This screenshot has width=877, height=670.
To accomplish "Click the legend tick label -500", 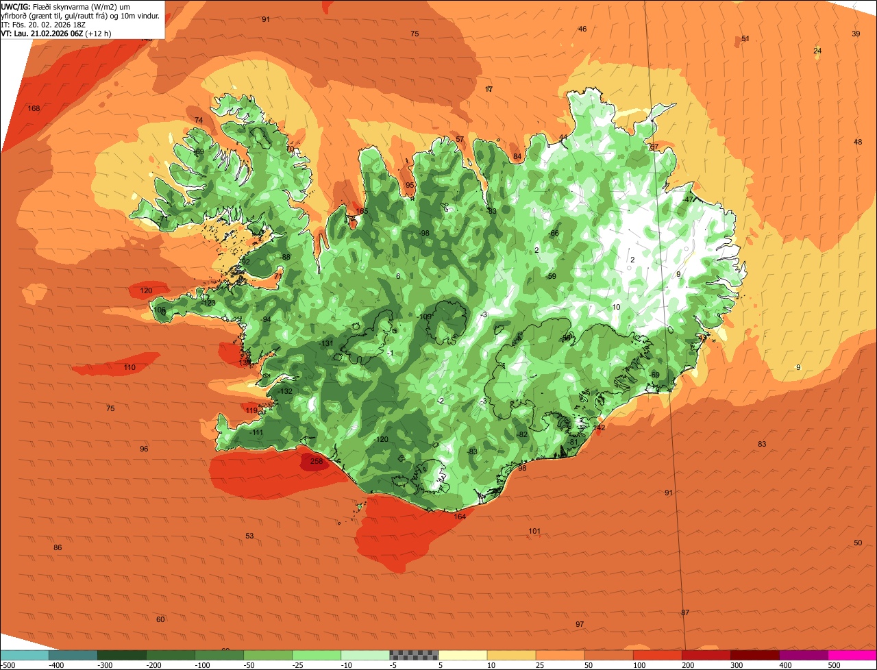I will 8,665.
